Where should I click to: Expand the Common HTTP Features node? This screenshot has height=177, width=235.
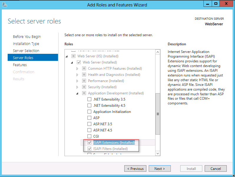pos(77,69)
